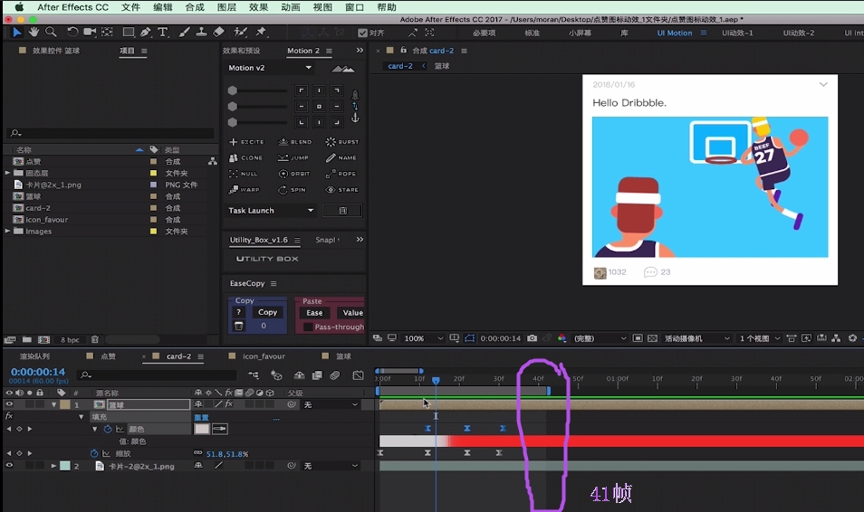This screenshot has height=512, width=864.
Task: Hide the 卡片-2@2x_1.png layer
Action: [x=10, y=466]
